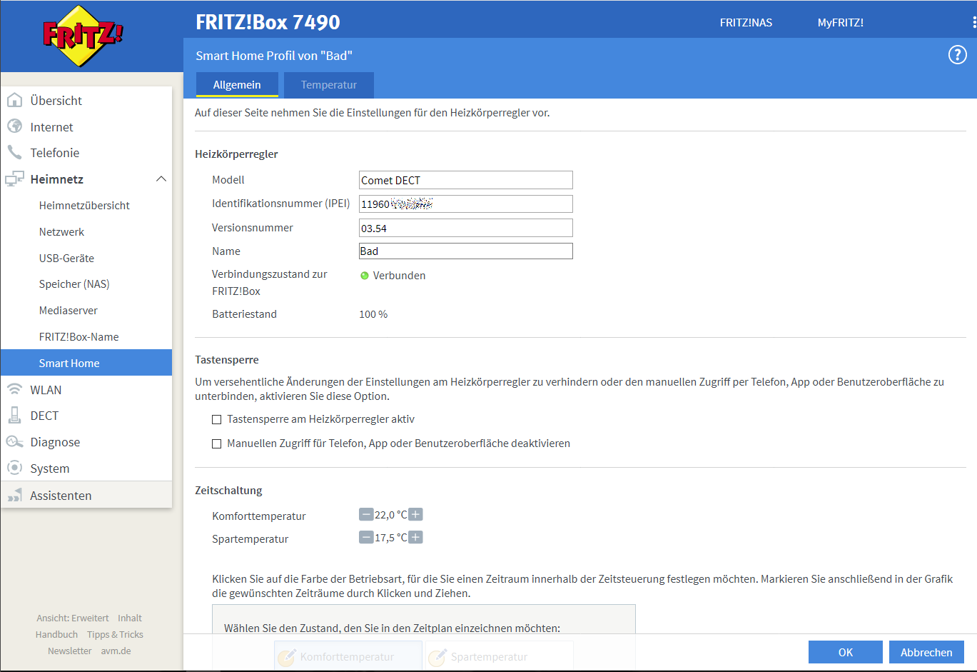
Task: Increase Komforttemperatur with plus button
Action: [x=416, y=514]
